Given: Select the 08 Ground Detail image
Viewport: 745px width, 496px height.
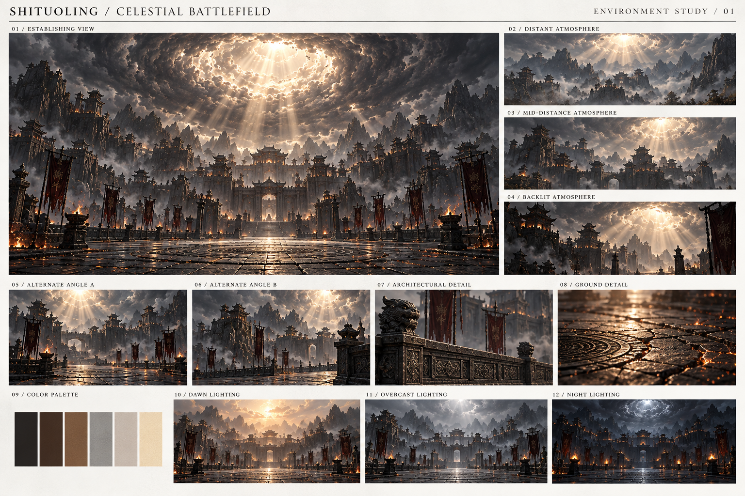Looking at the screenshot, I should 647,337.
